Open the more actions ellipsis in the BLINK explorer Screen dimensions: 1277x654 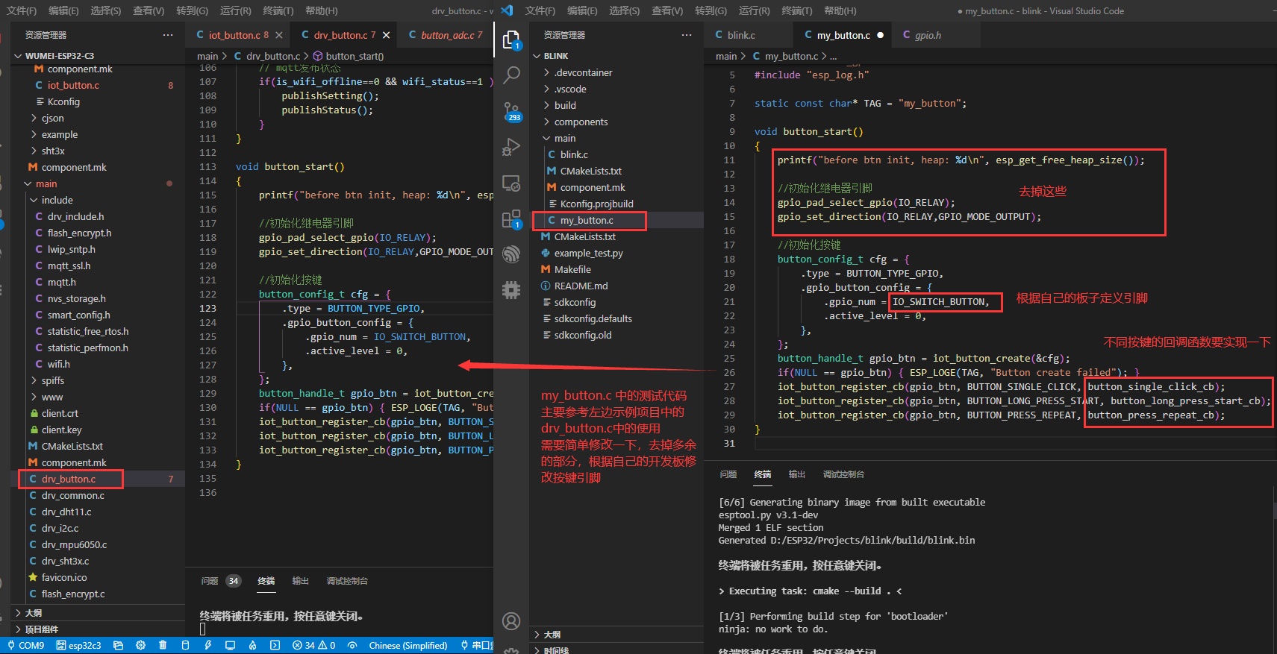(687, 35)
